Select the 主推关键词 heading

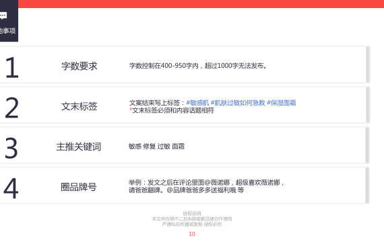coord(79,147)
